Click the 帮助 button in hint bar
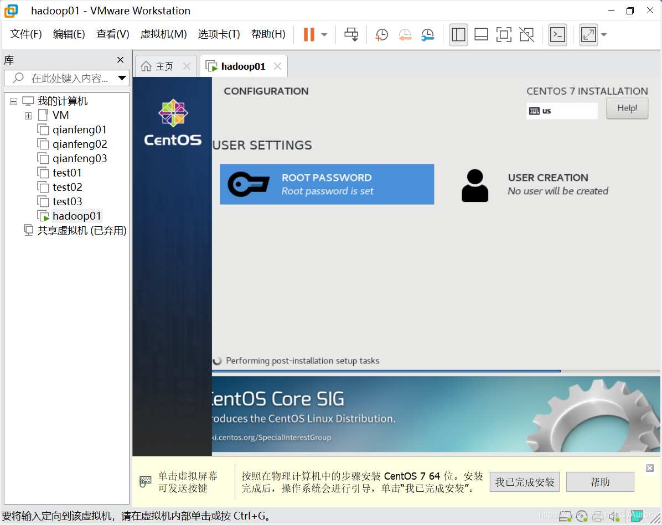This screenshot has height=525, width=662. coord(600,482)
